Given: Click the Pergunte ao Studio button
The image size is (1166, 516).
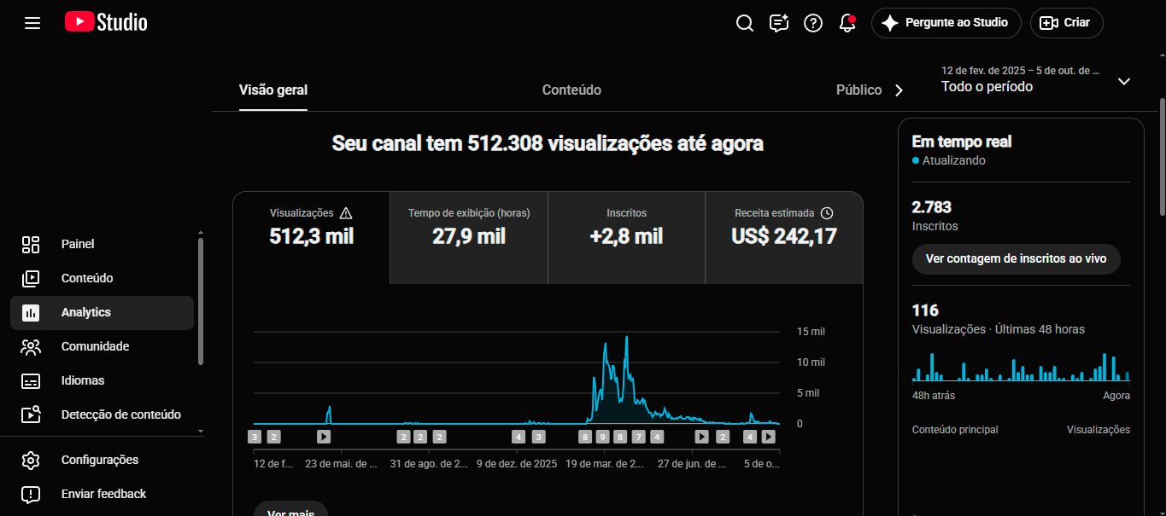Looking at the screenshot, I should pos(946,23).
